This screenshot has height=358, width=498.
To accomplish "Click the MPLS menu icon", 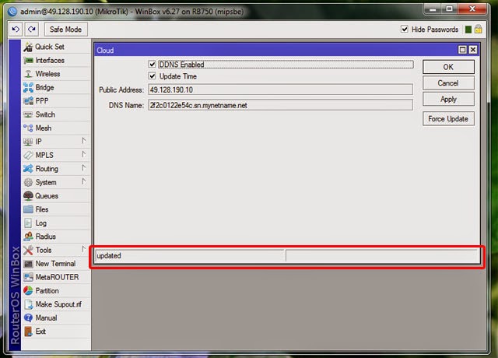I will click(x=28, y=155).
